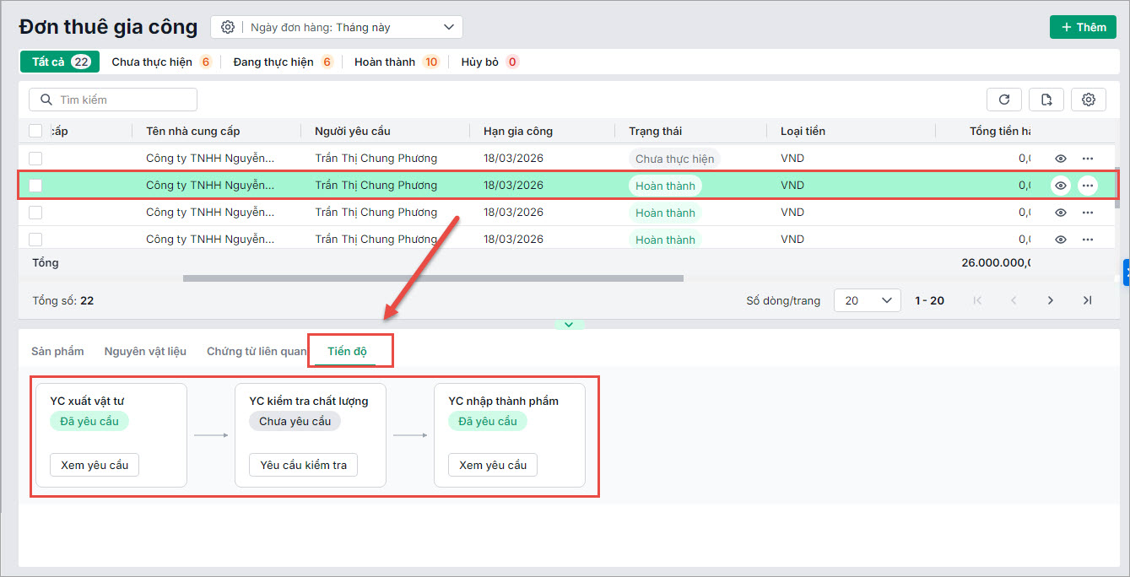Click the filter settings gear beside title

pyautogui.click(x=227, y=27)
